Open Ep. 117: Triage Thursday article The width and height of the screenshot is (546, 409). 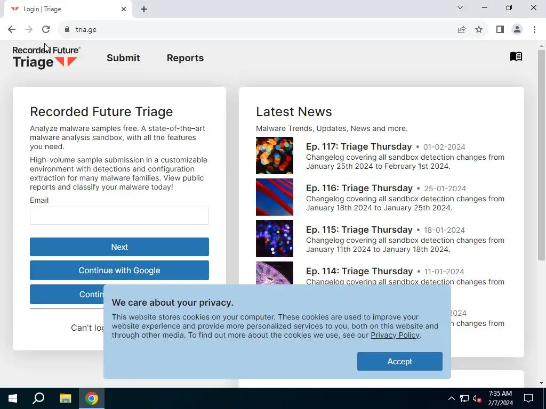click(359, 146)
